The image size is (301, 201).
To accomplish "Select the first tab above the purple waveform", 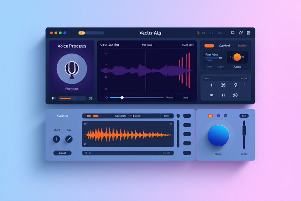I will (x=110, y=45).
